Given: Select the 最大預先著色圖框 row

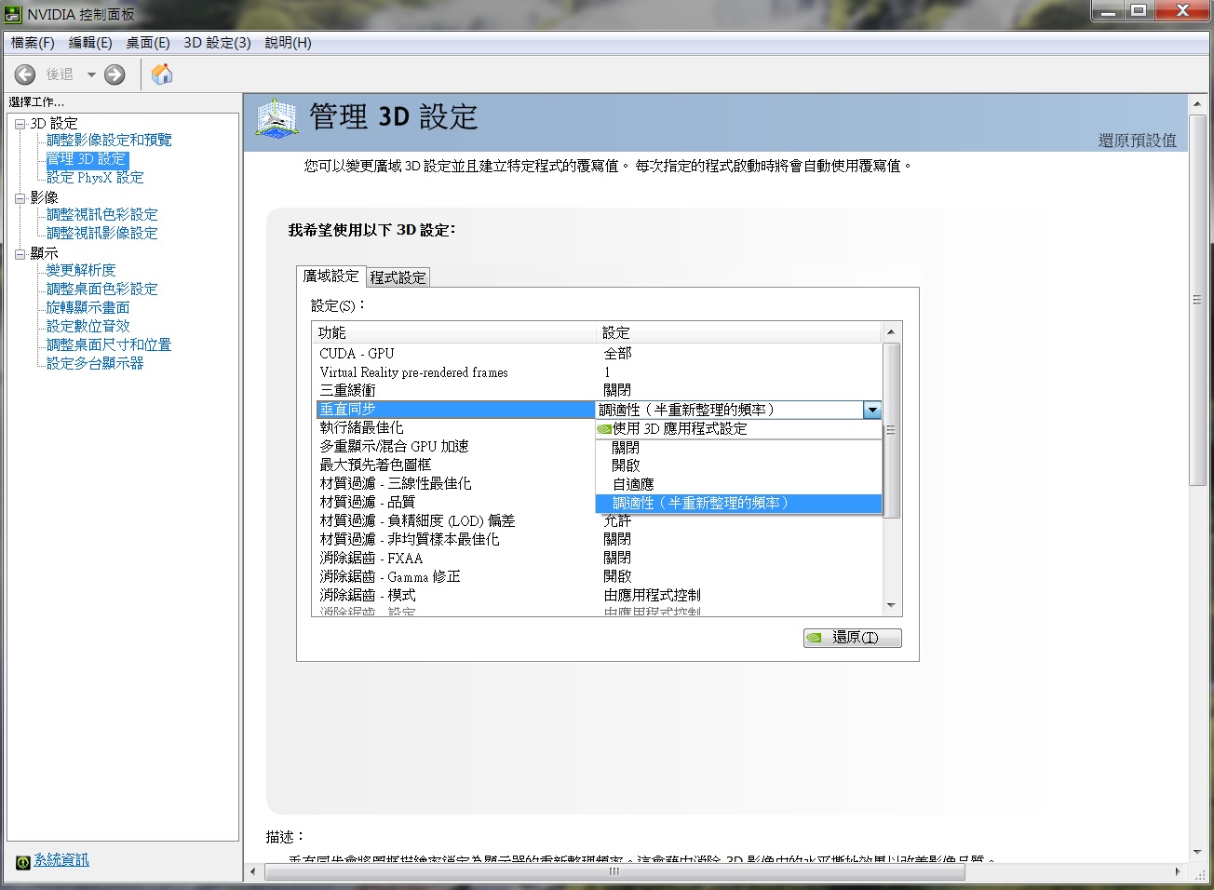Looking at the screenshot, I should tap(454, 465).
